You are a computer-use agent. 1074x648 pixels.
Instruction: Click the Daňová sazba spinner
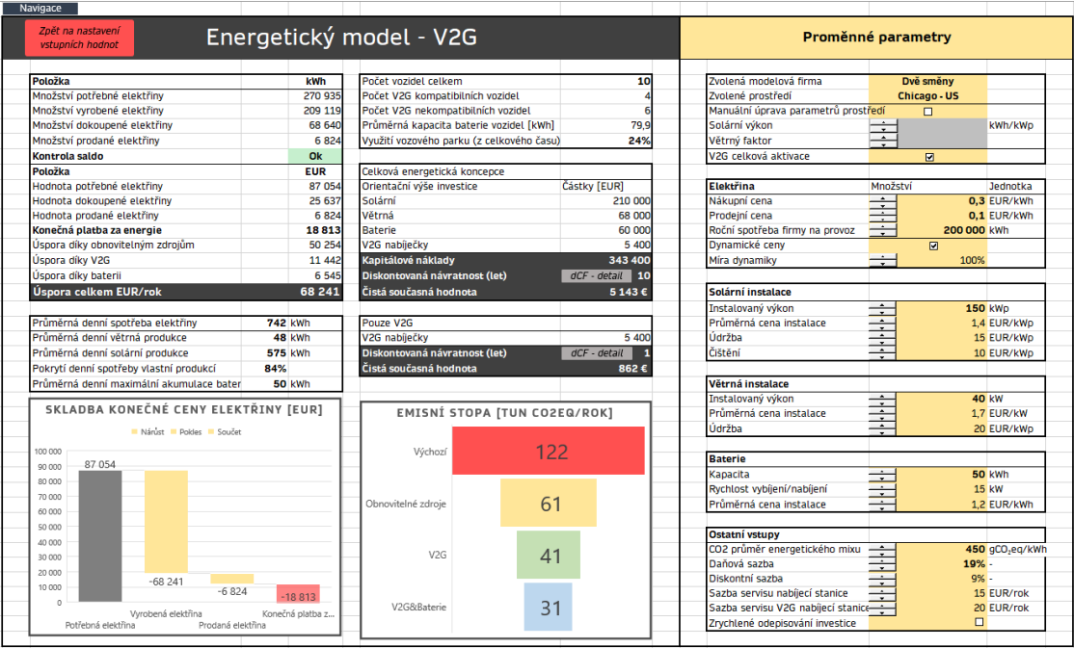883,564
